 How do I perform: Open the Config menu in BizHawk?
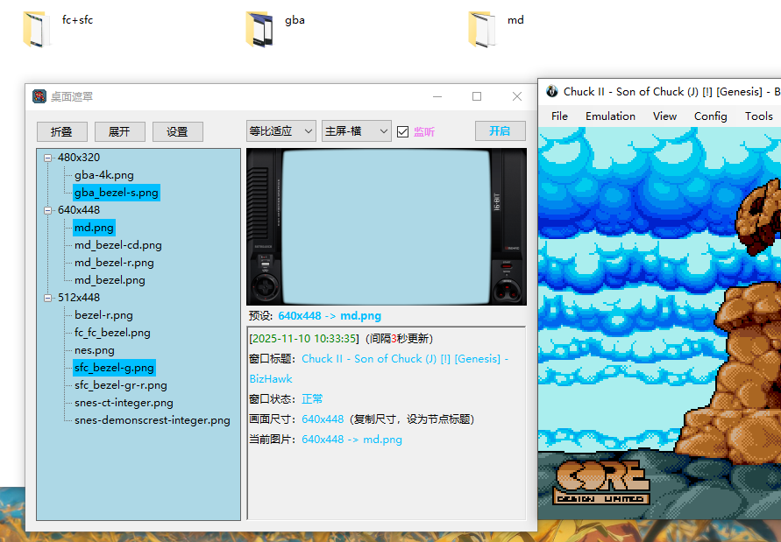pos(710,116)
